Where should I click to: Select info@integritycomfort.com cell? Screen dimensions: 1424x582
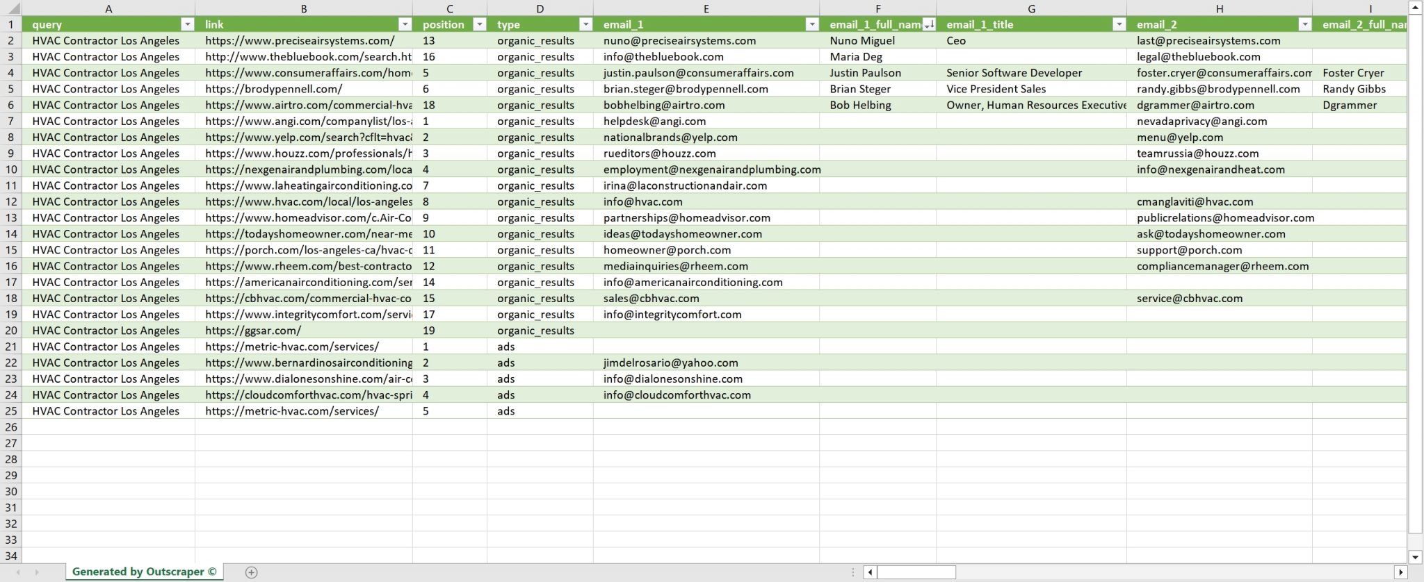(x=706, y=314)
